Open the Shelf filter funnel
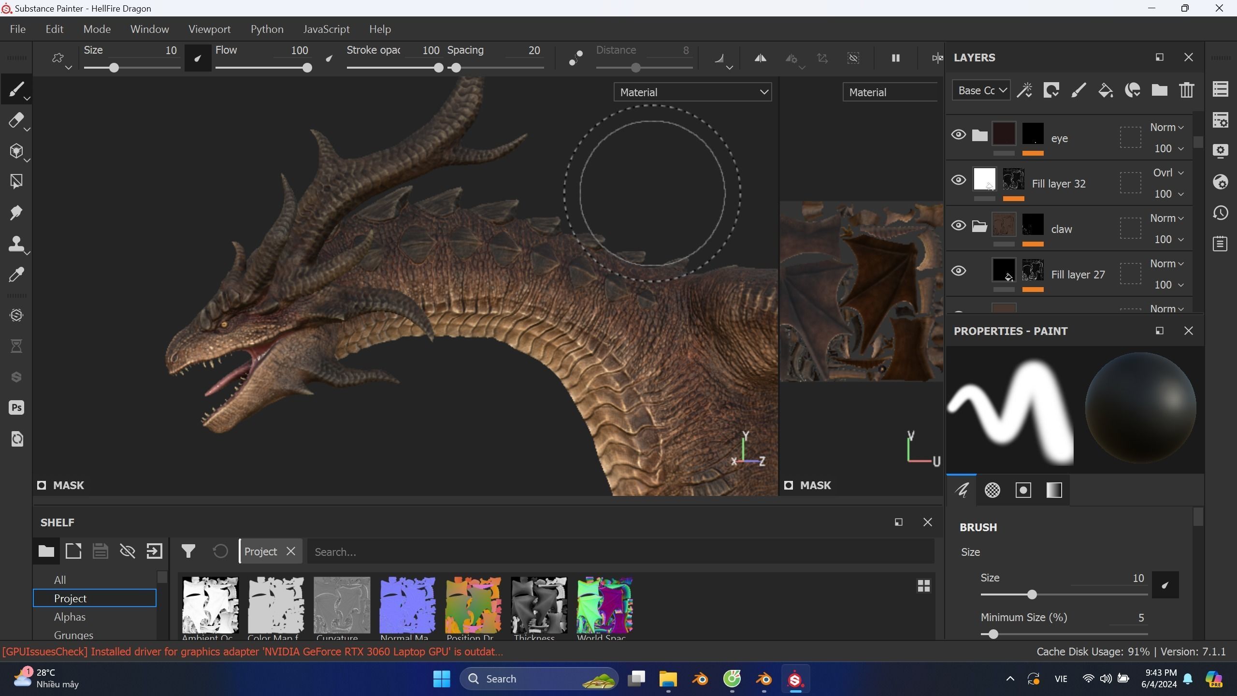 (x=188, y=551)
